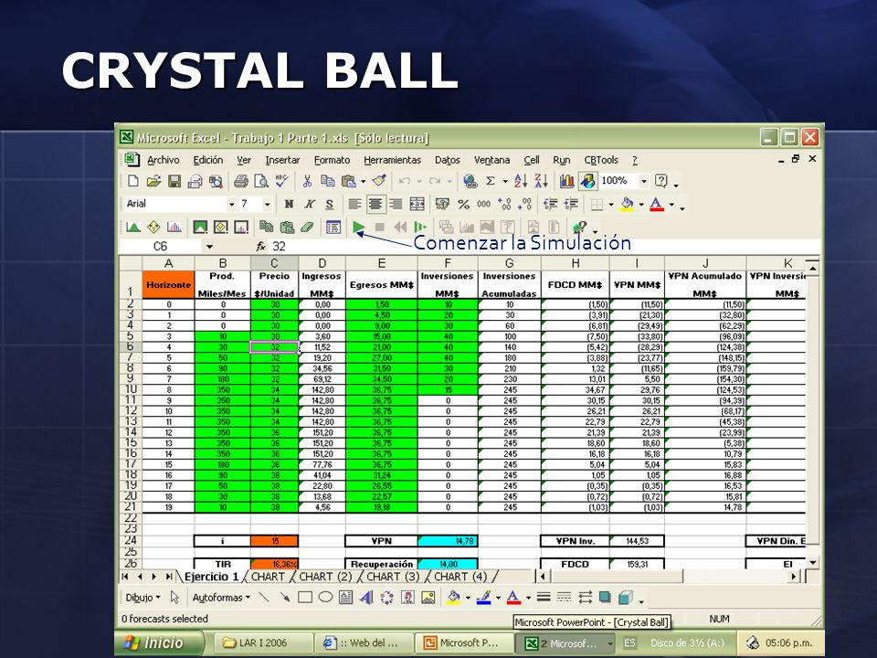The width and height of the screenshot is (877, 658).
Task: Save workbook with the floppy disk icon
Action: (x=174, y=181)
